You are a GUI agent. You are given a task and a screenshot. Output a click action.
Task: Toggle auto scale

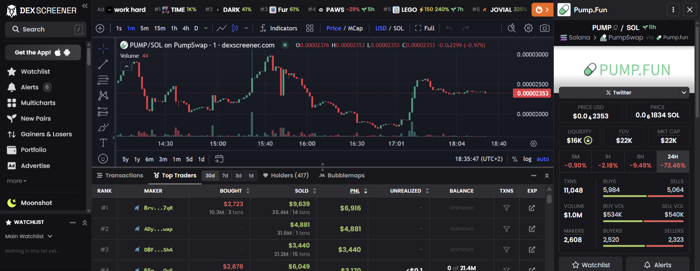pos(542,159)
